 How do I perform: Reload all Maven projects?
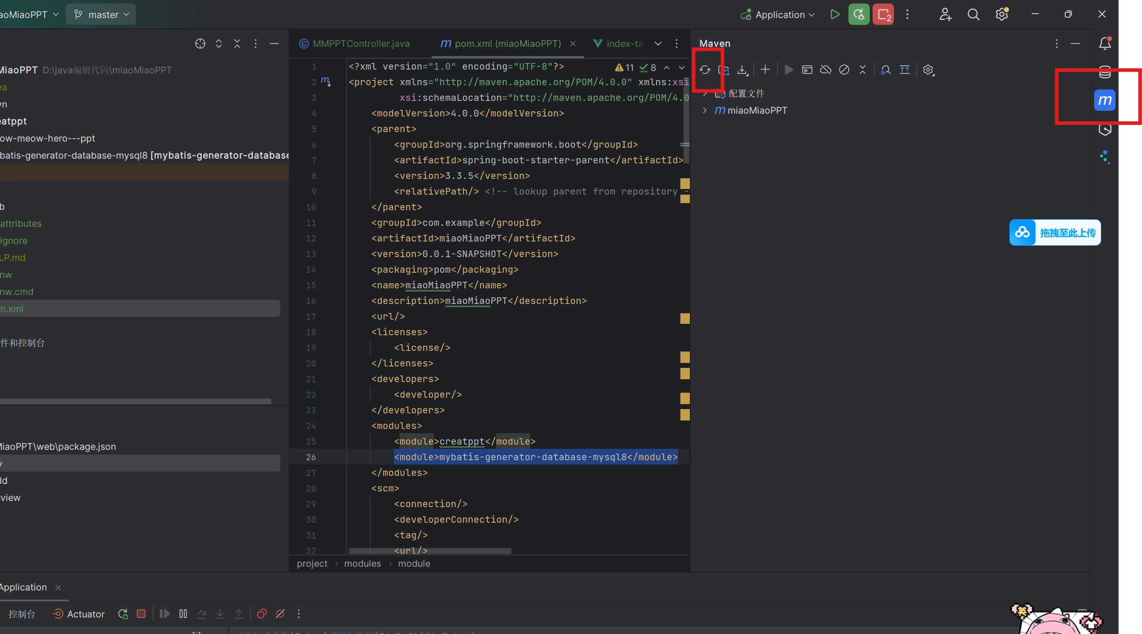point(704,70)
